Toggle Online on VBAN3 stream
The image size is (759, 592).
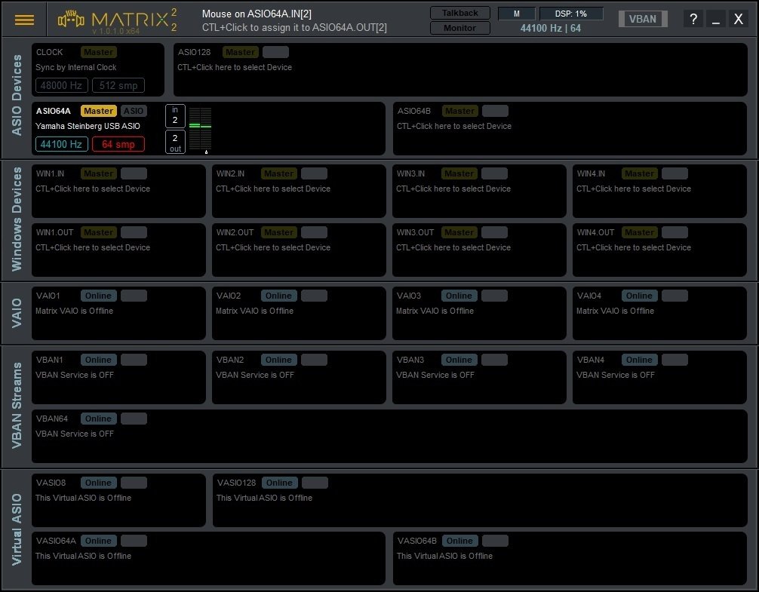[x=459, y=360]
